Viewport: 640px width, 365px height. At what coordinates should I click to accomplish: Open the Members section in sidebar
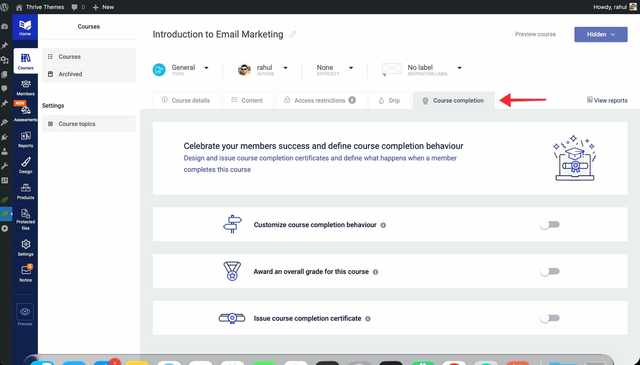25,88
